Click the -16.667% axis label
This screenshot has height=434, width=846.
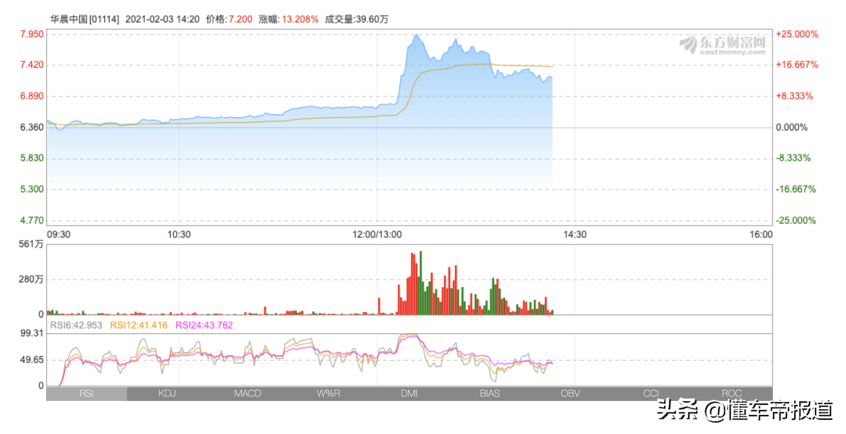point(796,189)
